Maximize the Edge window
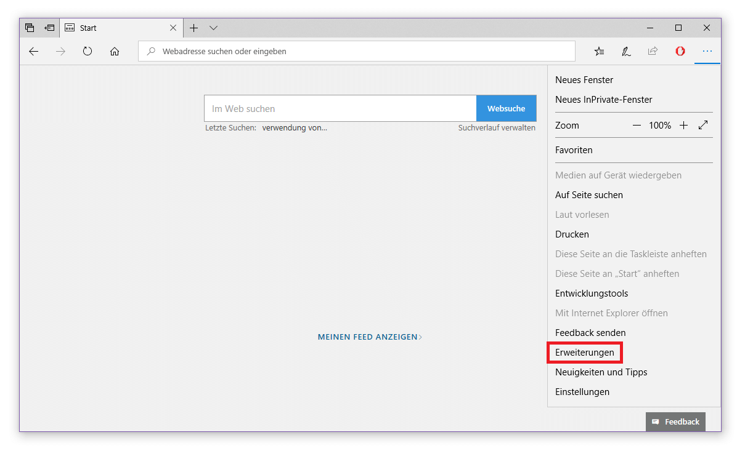Viewport: 745px width, 451px height. pyautogui.click(x=678, y=28)
